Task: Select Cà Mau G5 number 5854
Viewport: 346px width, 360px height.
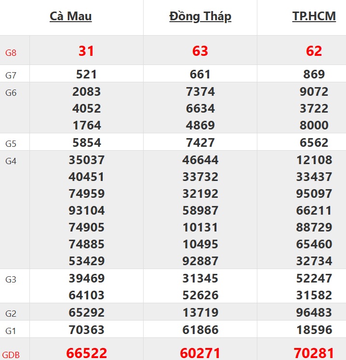Action: tap(86, 143)
